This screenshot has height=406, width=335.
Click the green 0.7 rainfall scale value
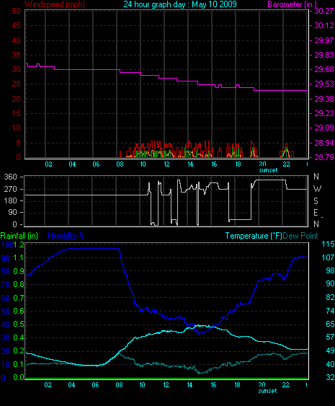click(x=18, y=298)
